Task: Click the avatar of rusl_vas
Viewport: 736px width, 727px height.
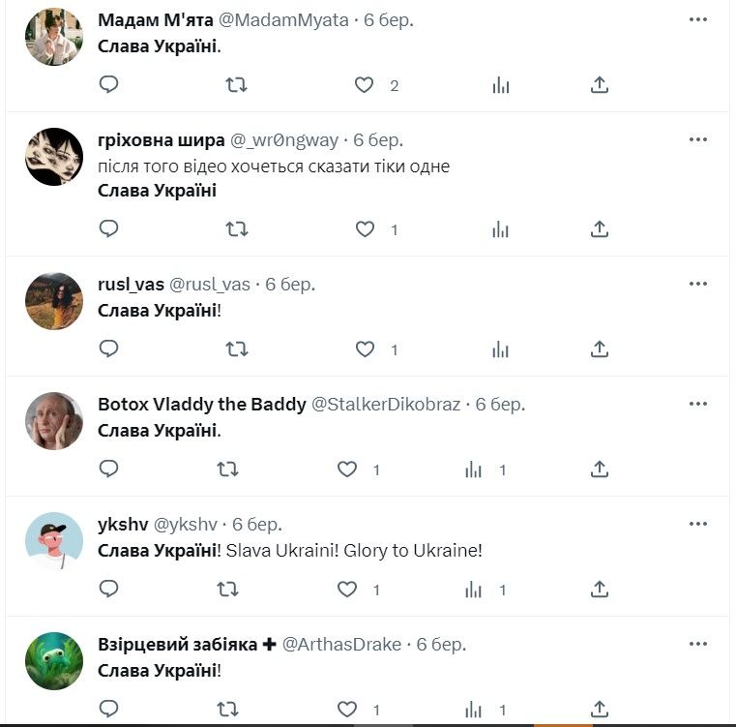Action: point(54,301)
